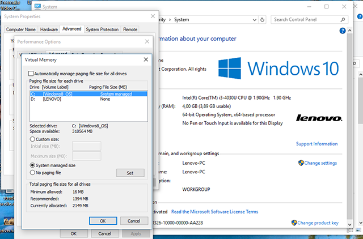Open Support Information link
The image size is (363, 239).
pyautogui.click(x=316, y=144)
